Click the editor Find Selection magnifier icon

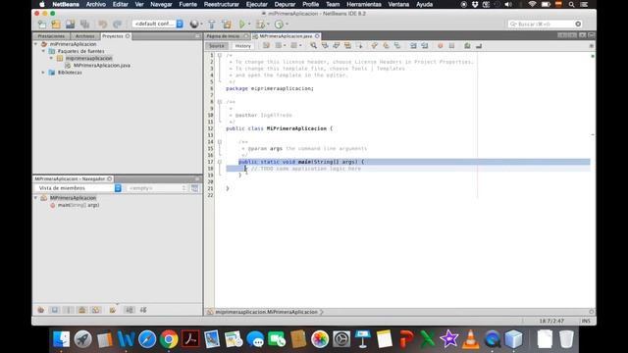click(314, 46)
